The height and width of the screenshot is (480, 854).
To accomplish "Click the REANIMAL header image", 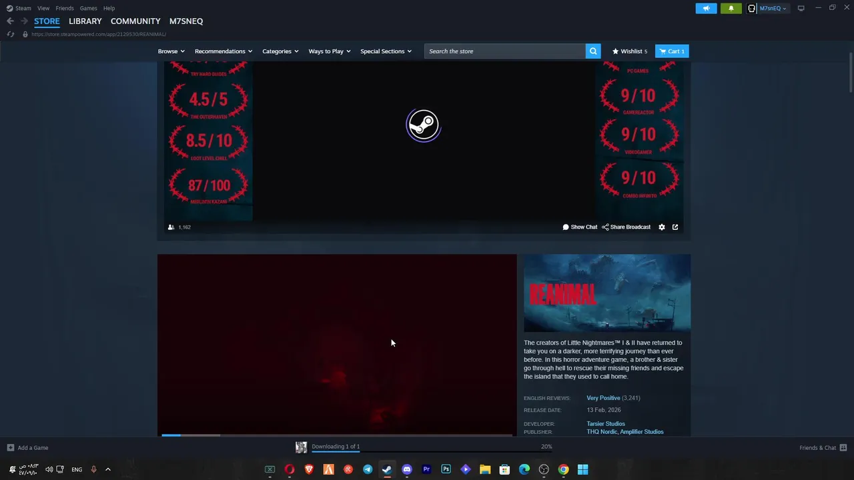I will 607,293.
